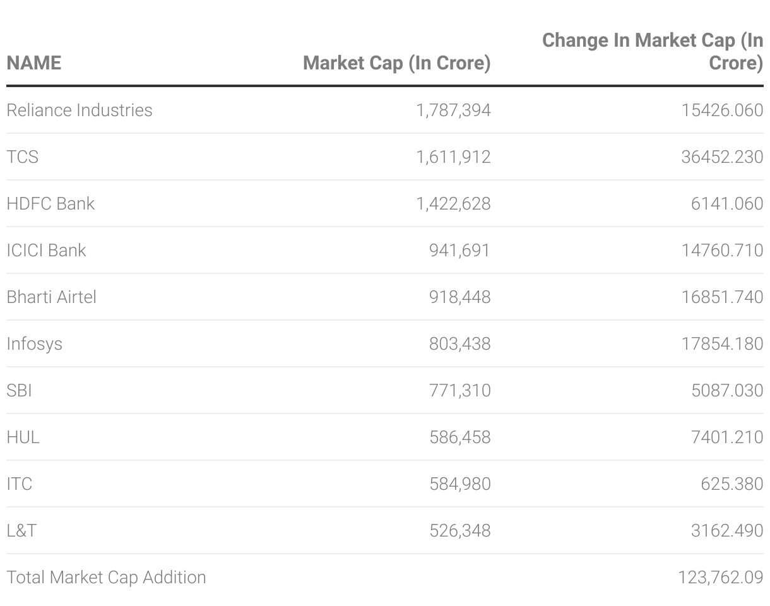770x606 pixels.
Task: Click the ITC row name
Action: 20,484
